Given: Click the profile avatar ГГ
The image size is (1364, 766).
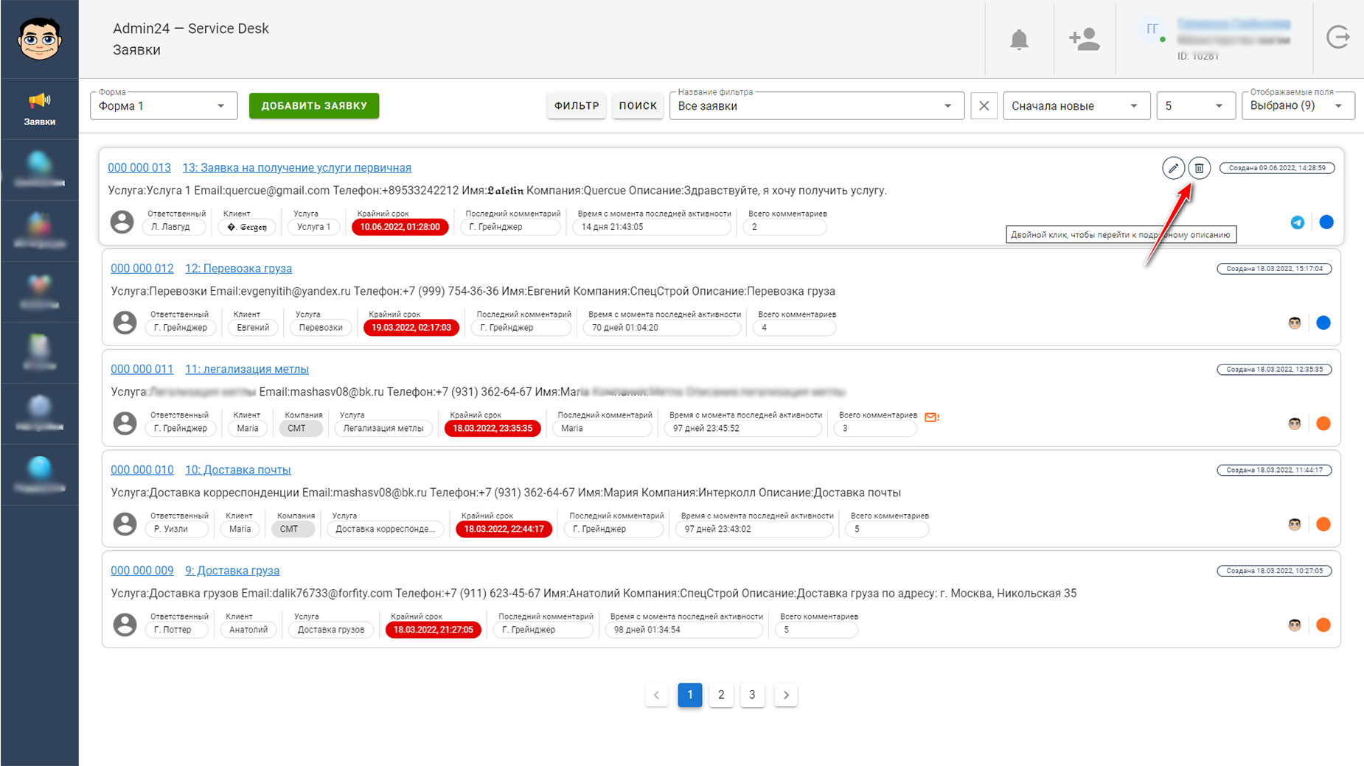Looking at the screenshot, I should [1152, 29].
